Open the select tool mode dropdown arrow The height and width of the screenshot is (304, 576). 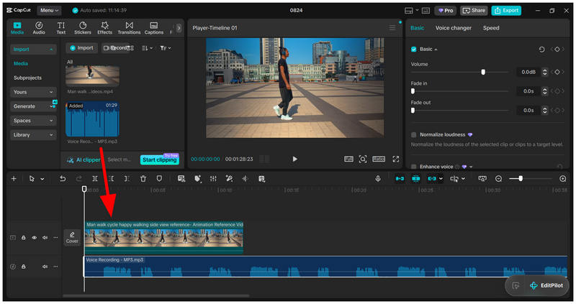coord(42,179)
